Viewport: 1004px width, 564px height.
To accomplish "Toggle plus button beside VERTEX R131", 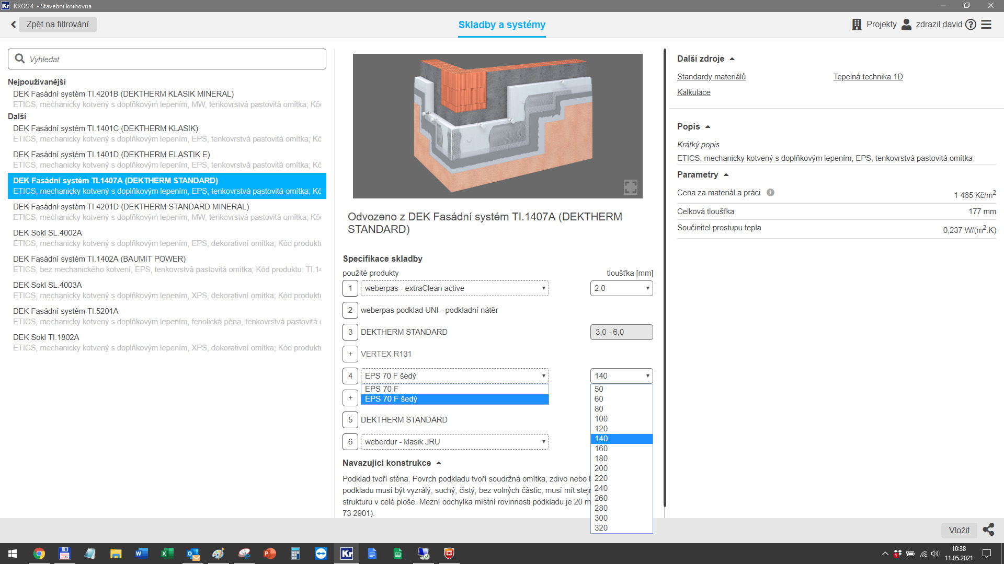I will click(x=350, y=354).
